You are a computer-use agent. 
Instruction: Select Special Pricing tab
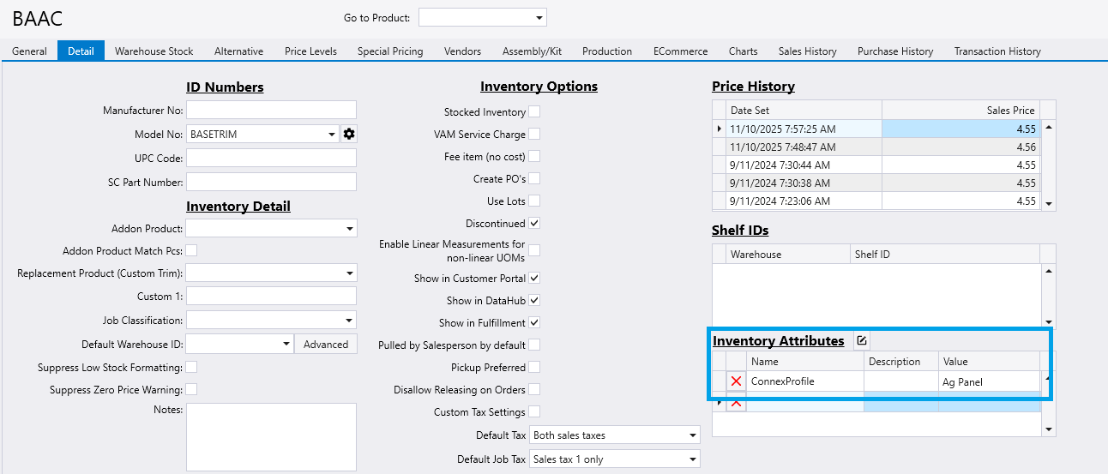[390, 51]
